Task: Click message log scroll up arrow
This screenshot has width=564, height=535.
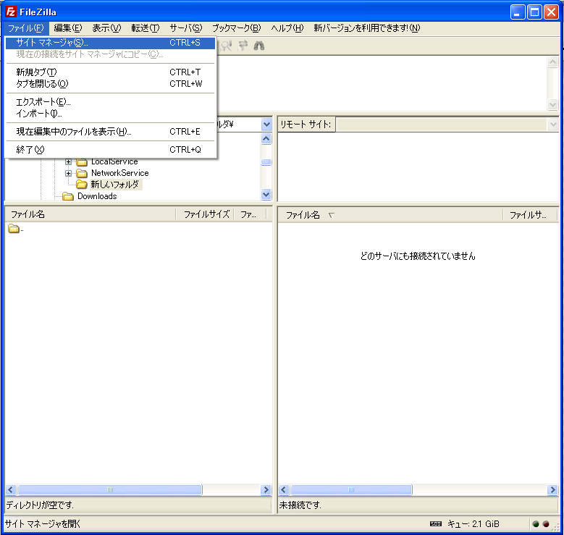Action: click(x=553, y=62)
